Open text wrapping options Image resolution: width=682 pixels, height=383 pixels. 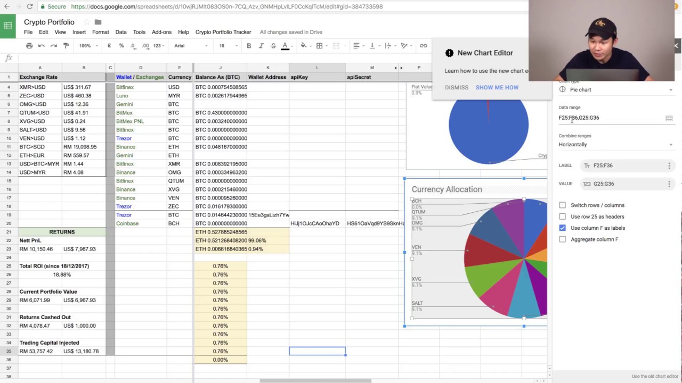(388, 46)
